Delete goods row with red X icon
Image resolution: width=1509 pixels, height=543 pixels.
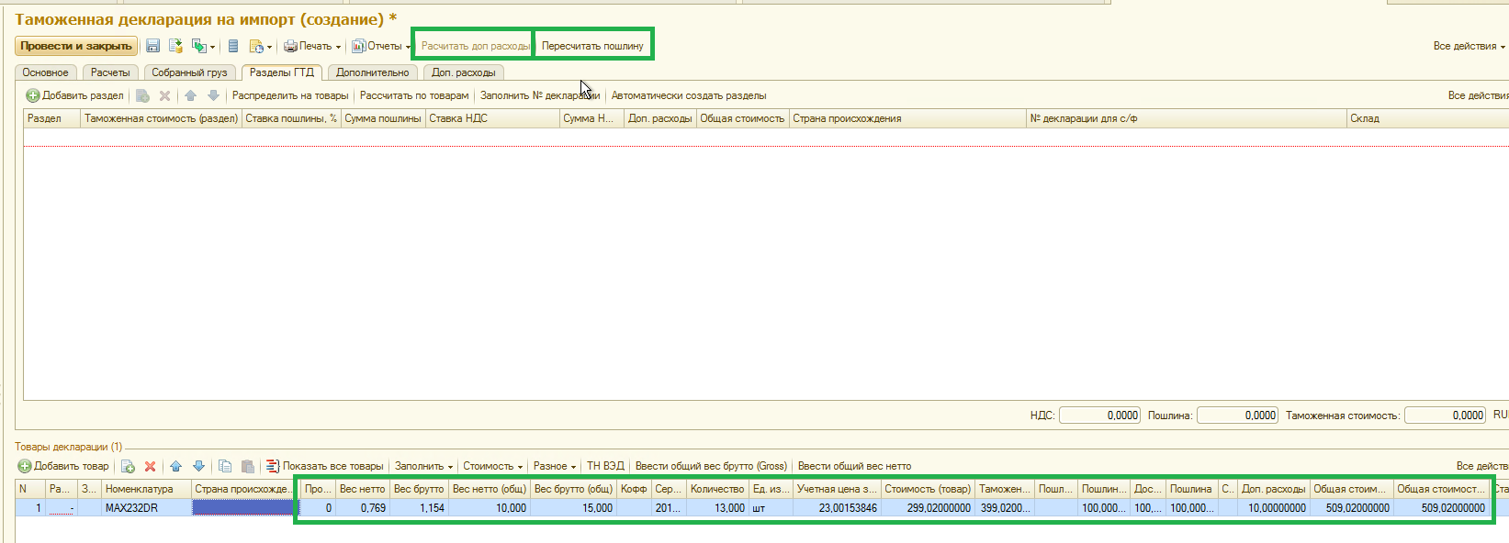150,466
